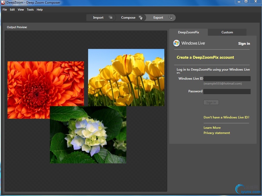This screenshot has width=262, height=196.
Task: Open the Edit menu
Action: pos(12,10)
